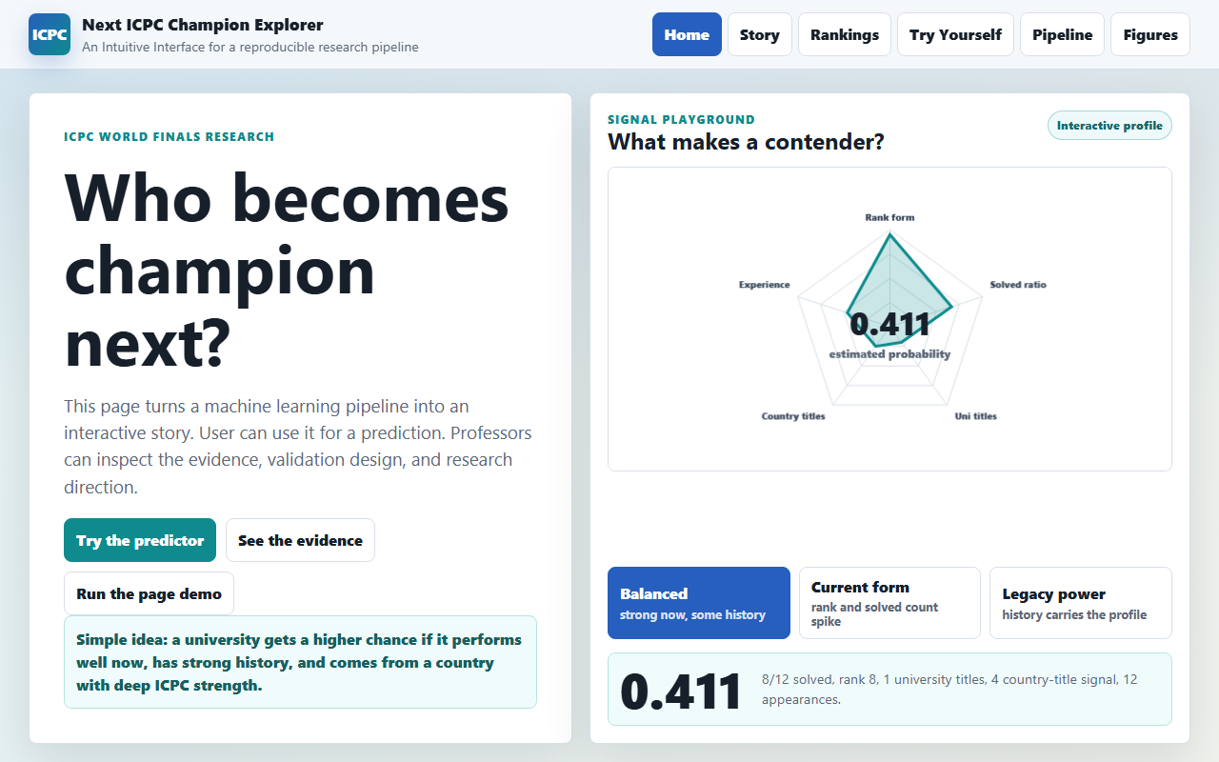
Task: Click the paragraph starting with This page turns
Action: click(298, 447)
